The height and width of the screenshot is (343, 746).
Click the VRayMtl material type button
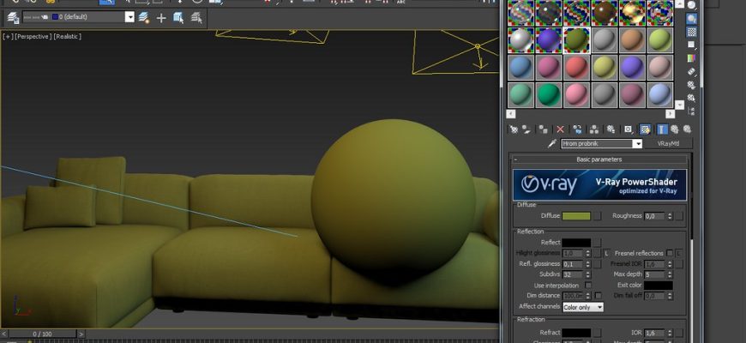point(667,144)
